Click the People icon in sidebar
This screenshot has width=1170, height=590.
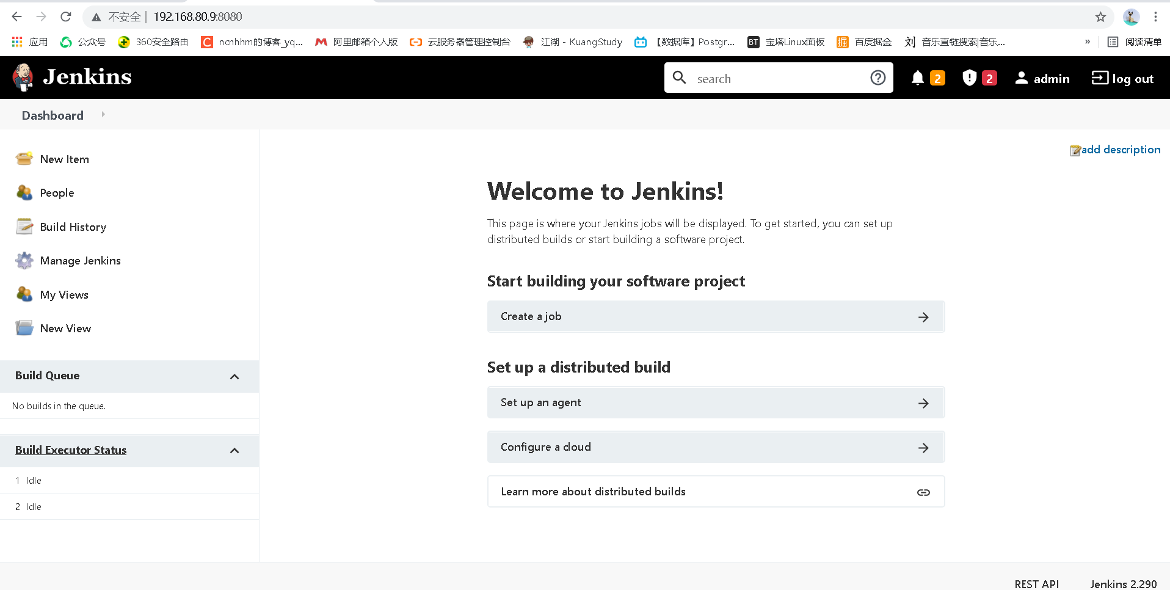click(x=24, y=192)
